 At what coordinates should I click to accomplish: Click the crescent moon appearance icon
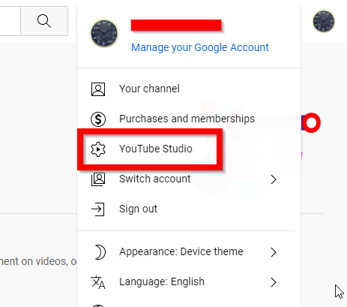click(x=100, y=252)
